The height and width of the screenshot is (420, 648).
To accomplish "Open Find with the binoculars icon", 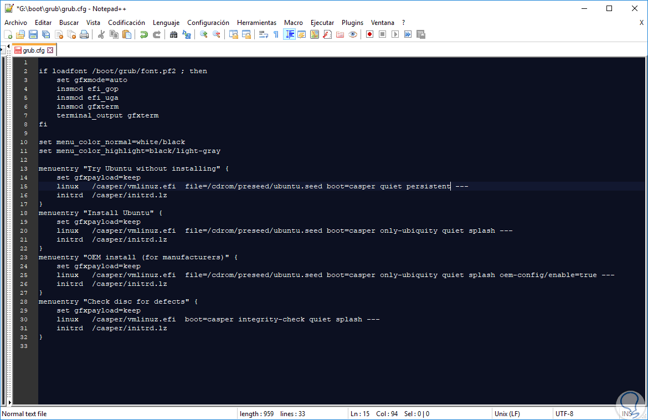I will 173,35.
